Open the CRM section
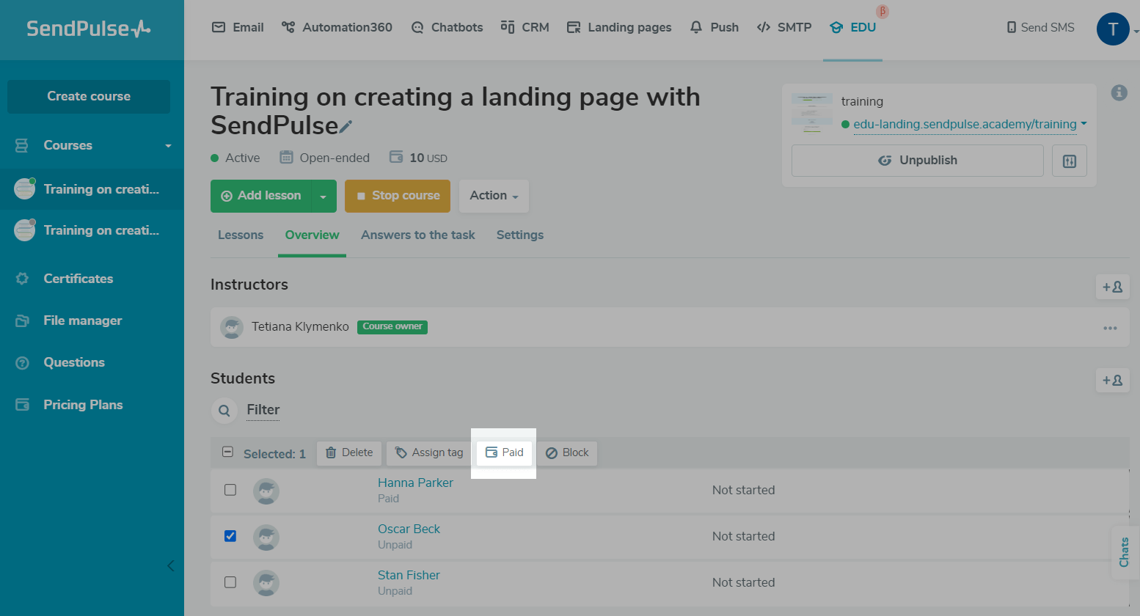 [525, 27]
